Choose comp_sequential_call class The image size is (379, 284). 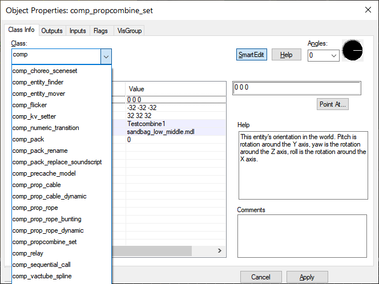click(x=62, y=265)
